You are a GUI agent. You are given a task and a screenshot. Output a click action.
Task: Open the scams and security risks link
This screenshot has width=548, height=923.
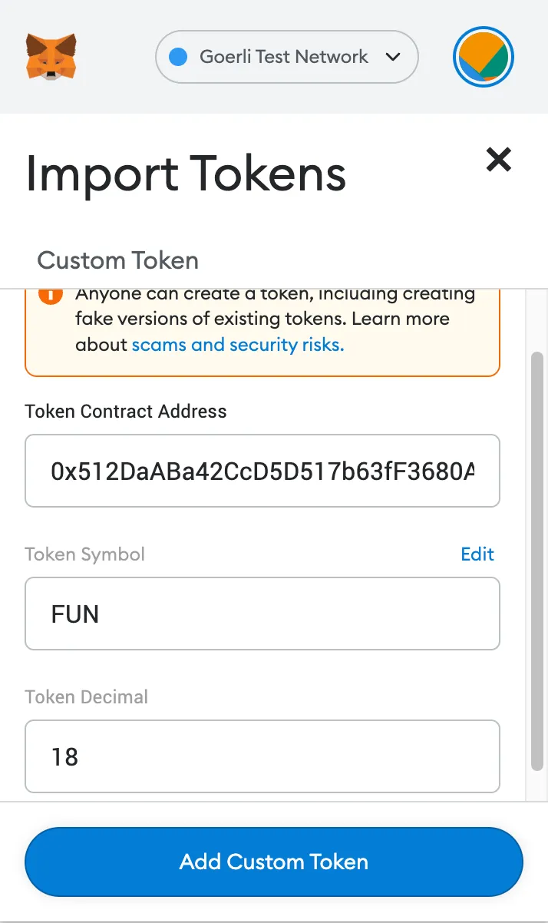tap(238, 345)
